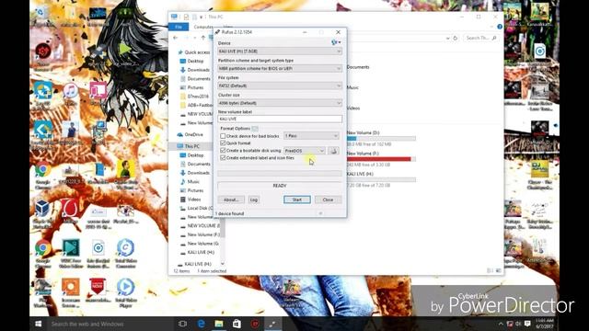Select the Icecream Screen Recorder desktop icon
The height and width of the screenshot is (331, 589).
point(71,293)
